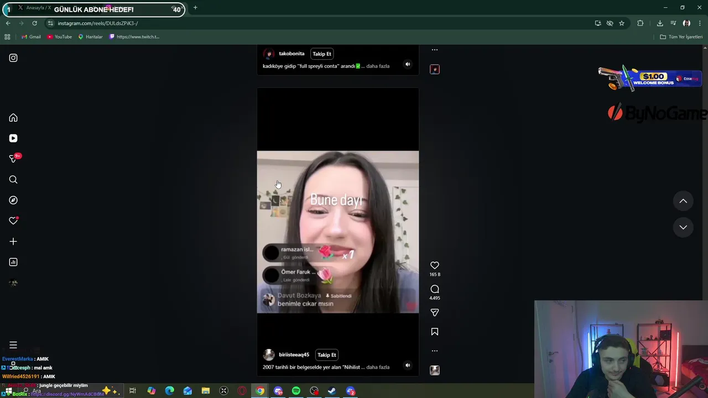Open biriisteeaq45 avatar picture

coord(269,355)
